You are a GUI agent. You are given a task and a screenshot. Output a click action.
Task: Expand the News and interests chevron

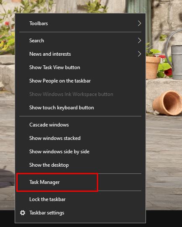point(139,54)
